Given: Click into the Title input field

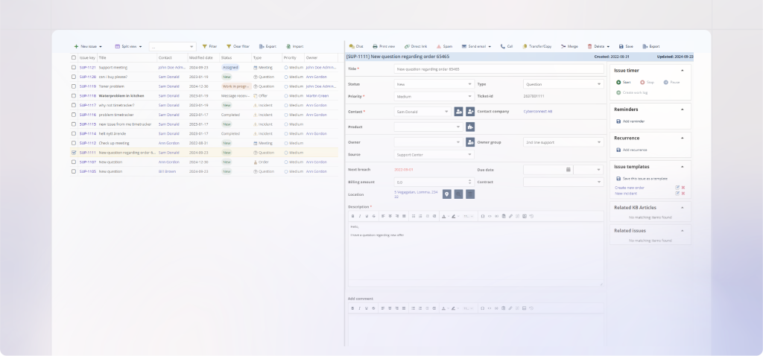Looking at the screenshot, I should coord(498,69).
